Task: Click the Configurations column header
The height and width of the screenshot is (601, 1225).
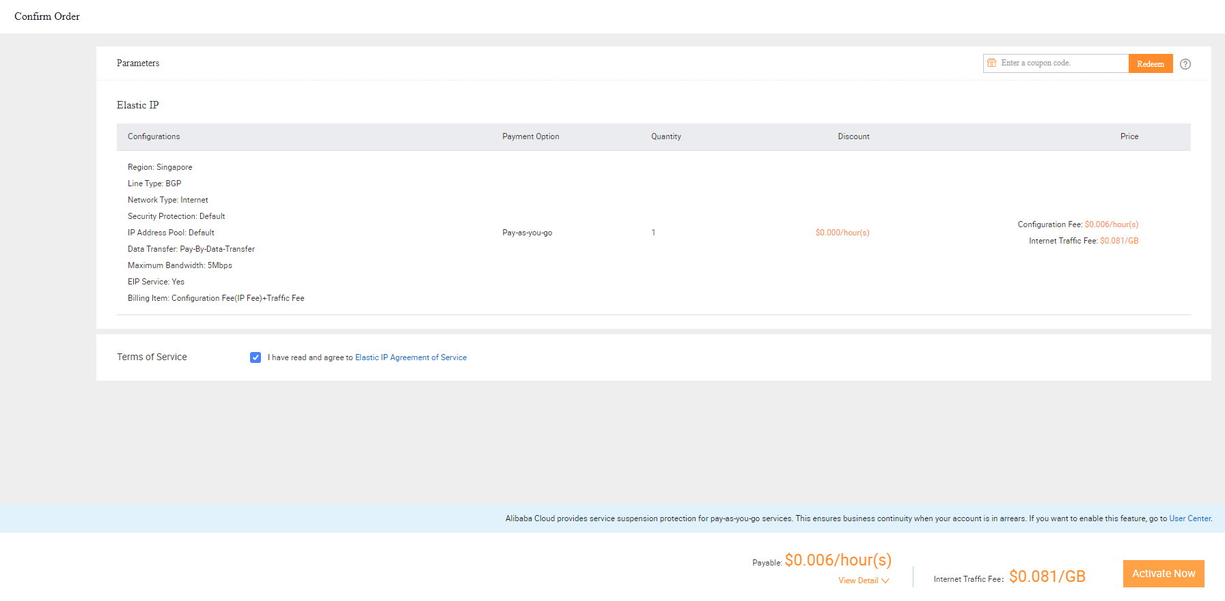Action: pyautogui.click(x=154, y=136)
